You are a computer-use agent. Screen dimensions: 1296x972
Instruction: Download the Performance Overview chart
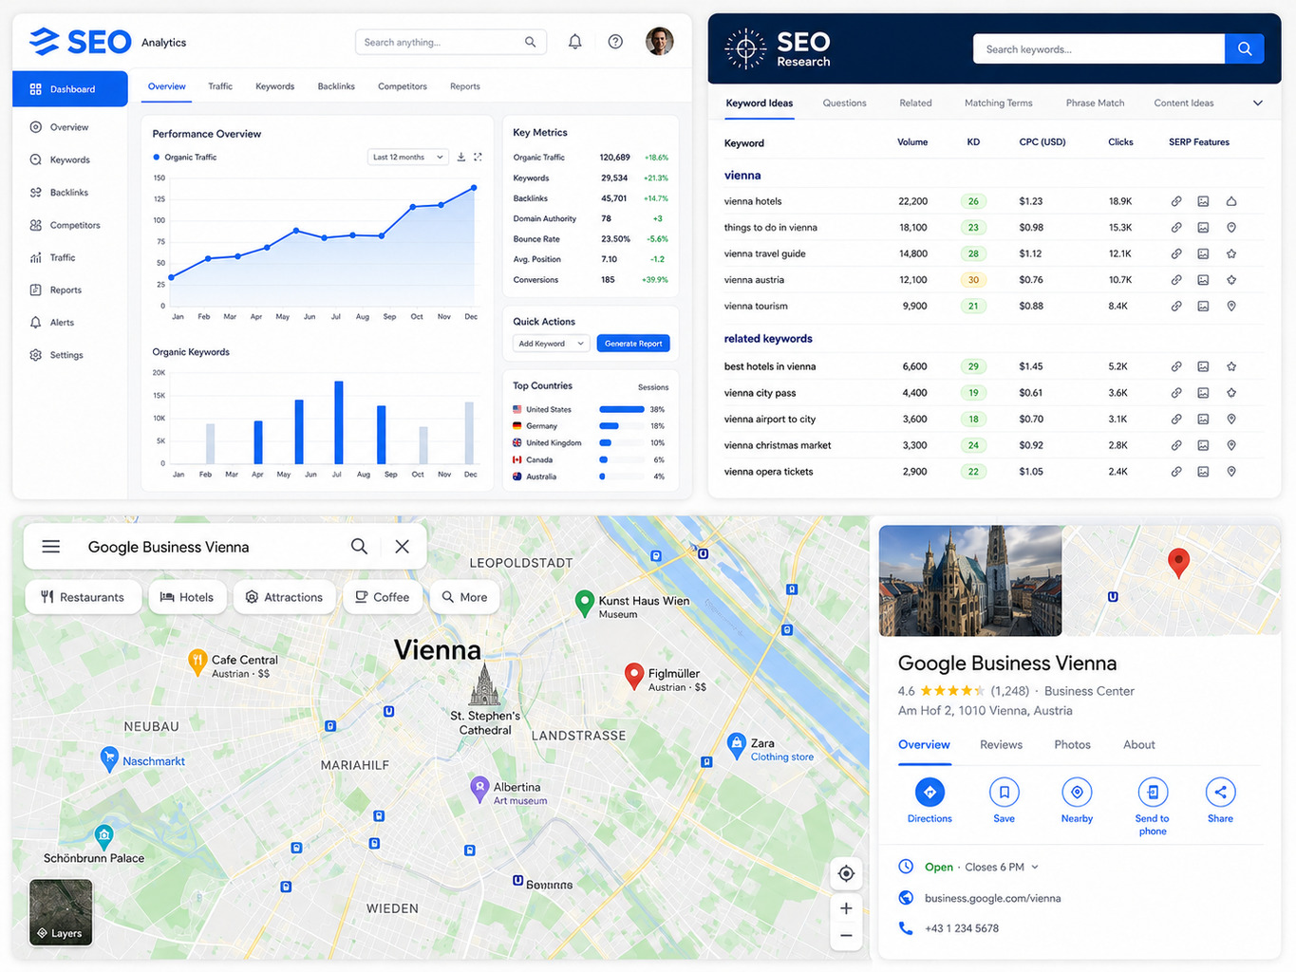coord(461,157)
